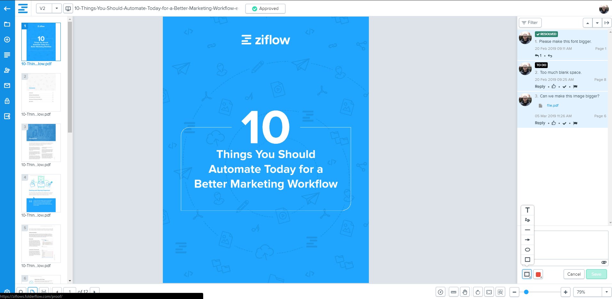612x299 pixels.
Task: Expand the 79% zoom level dropdown
Action: (x=606, y=292)
